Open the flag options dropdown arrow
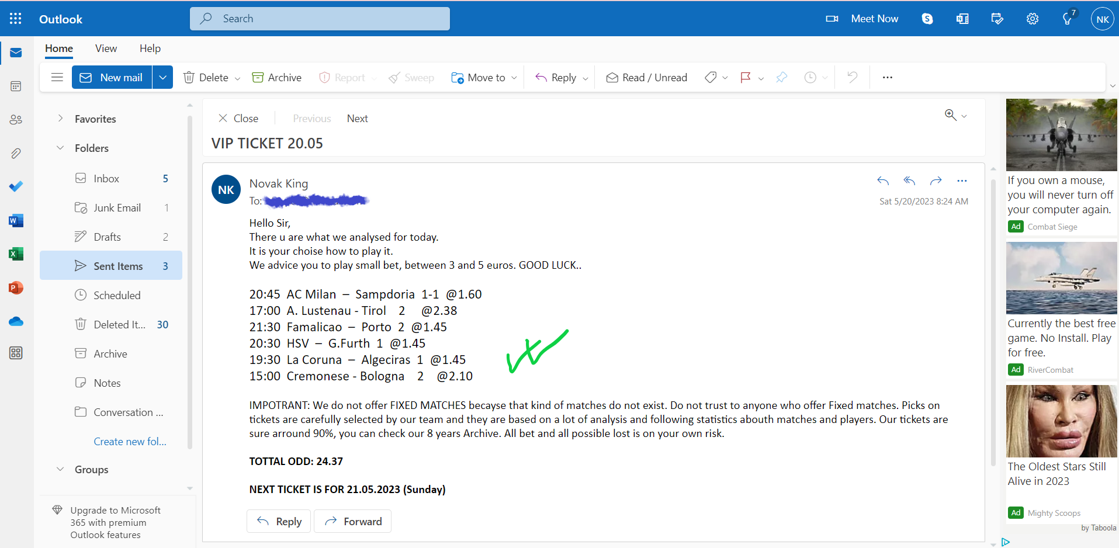1119x548 pixels. (x=761, y=78)
